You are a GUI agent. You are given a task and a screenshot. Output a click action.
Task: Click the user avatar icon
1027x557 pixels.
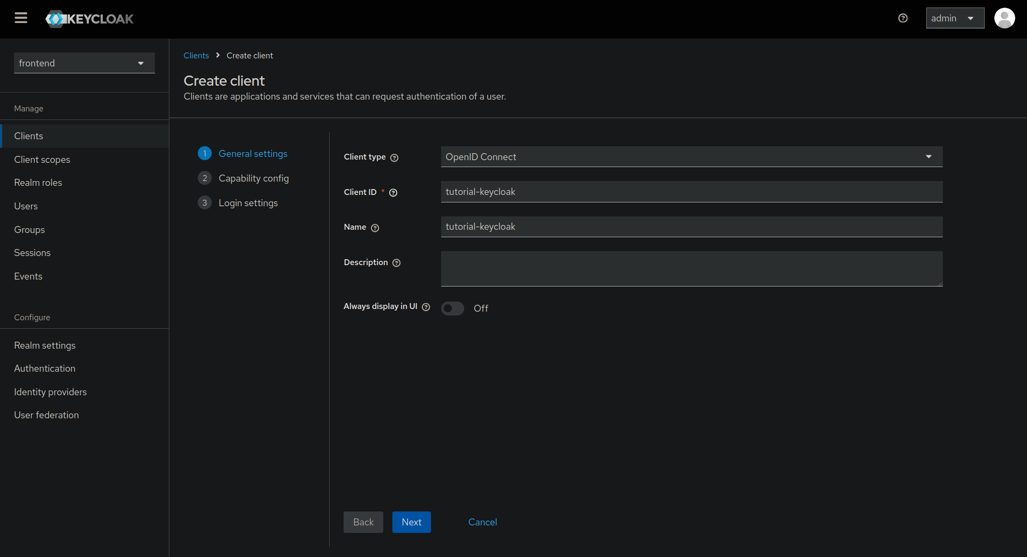[x=1004, y=18]
